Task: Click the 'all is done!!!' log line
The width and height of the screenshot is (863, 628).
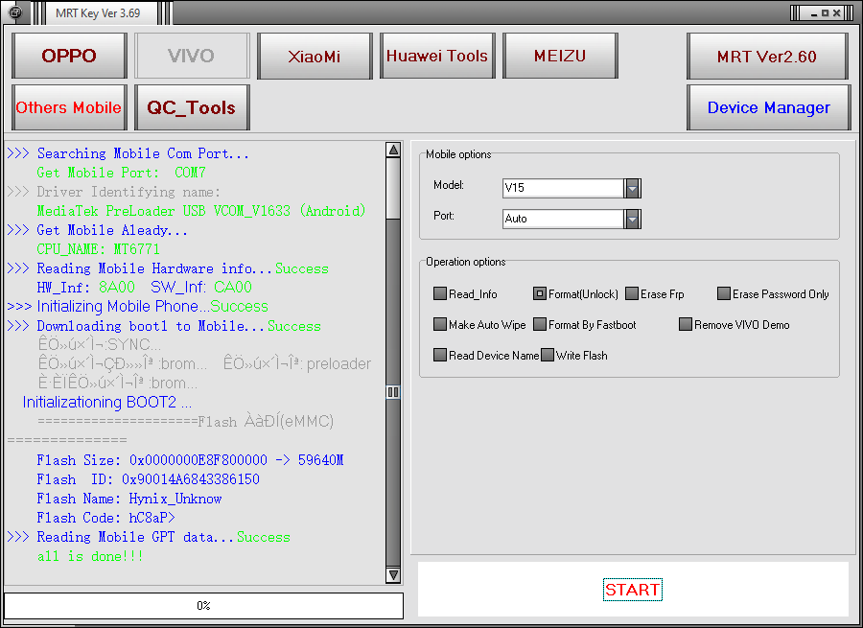Action: tap(90, 556)
